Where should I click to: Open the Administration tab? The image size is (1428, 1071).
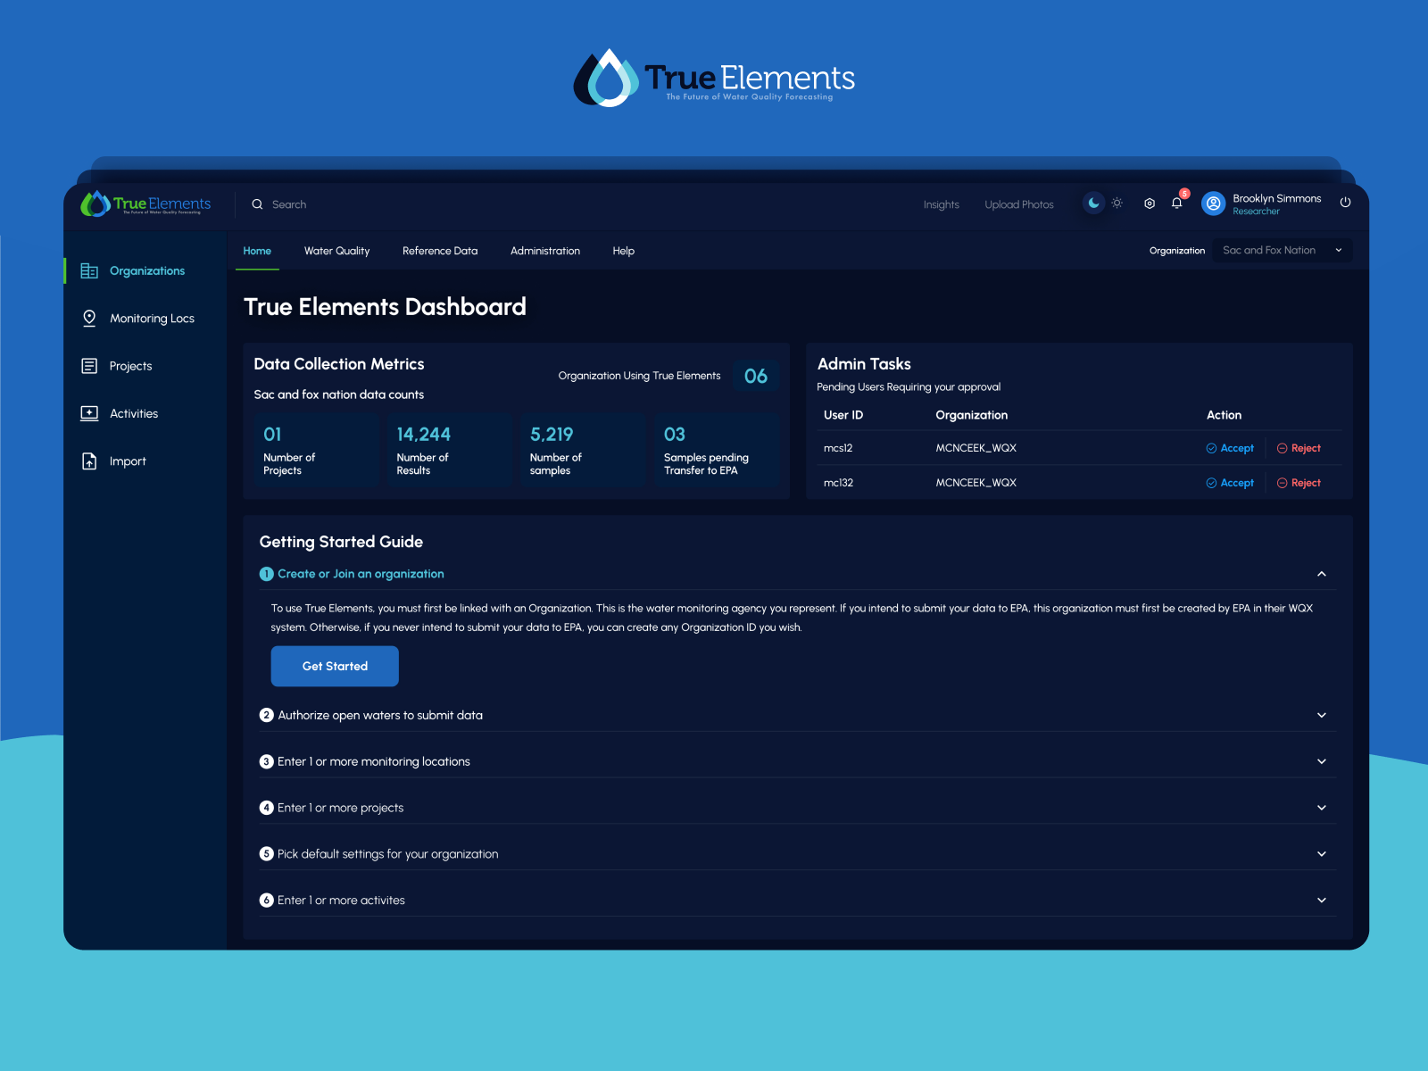(x=544, y=251)
